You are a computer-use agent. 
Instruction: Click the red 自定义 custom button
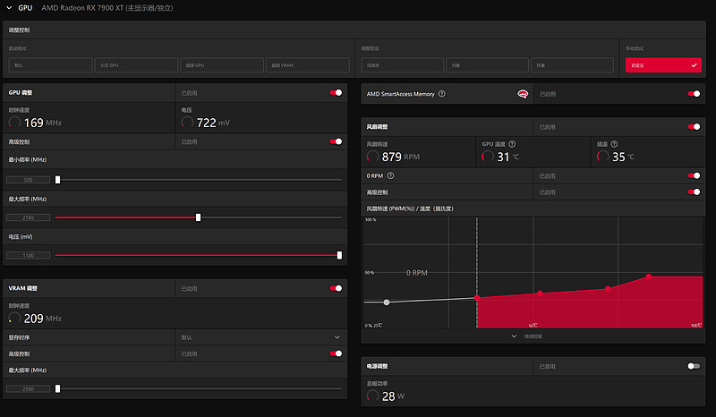pos(663,65)
